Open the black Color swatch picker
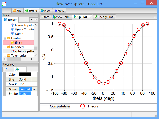Screen dimensions: 159x119 25,75
